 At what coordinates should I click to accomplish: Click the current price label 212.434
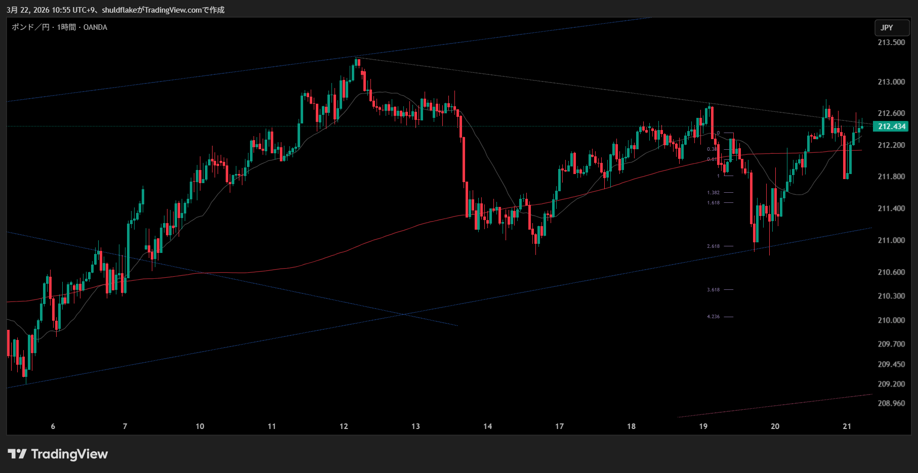tap(891, 126)
